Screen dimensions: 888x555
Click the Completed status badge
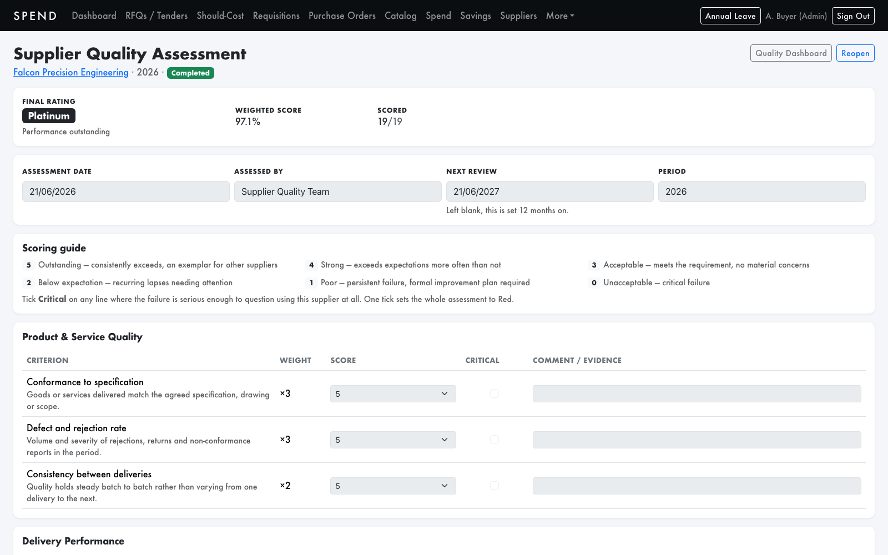point(190,73)
